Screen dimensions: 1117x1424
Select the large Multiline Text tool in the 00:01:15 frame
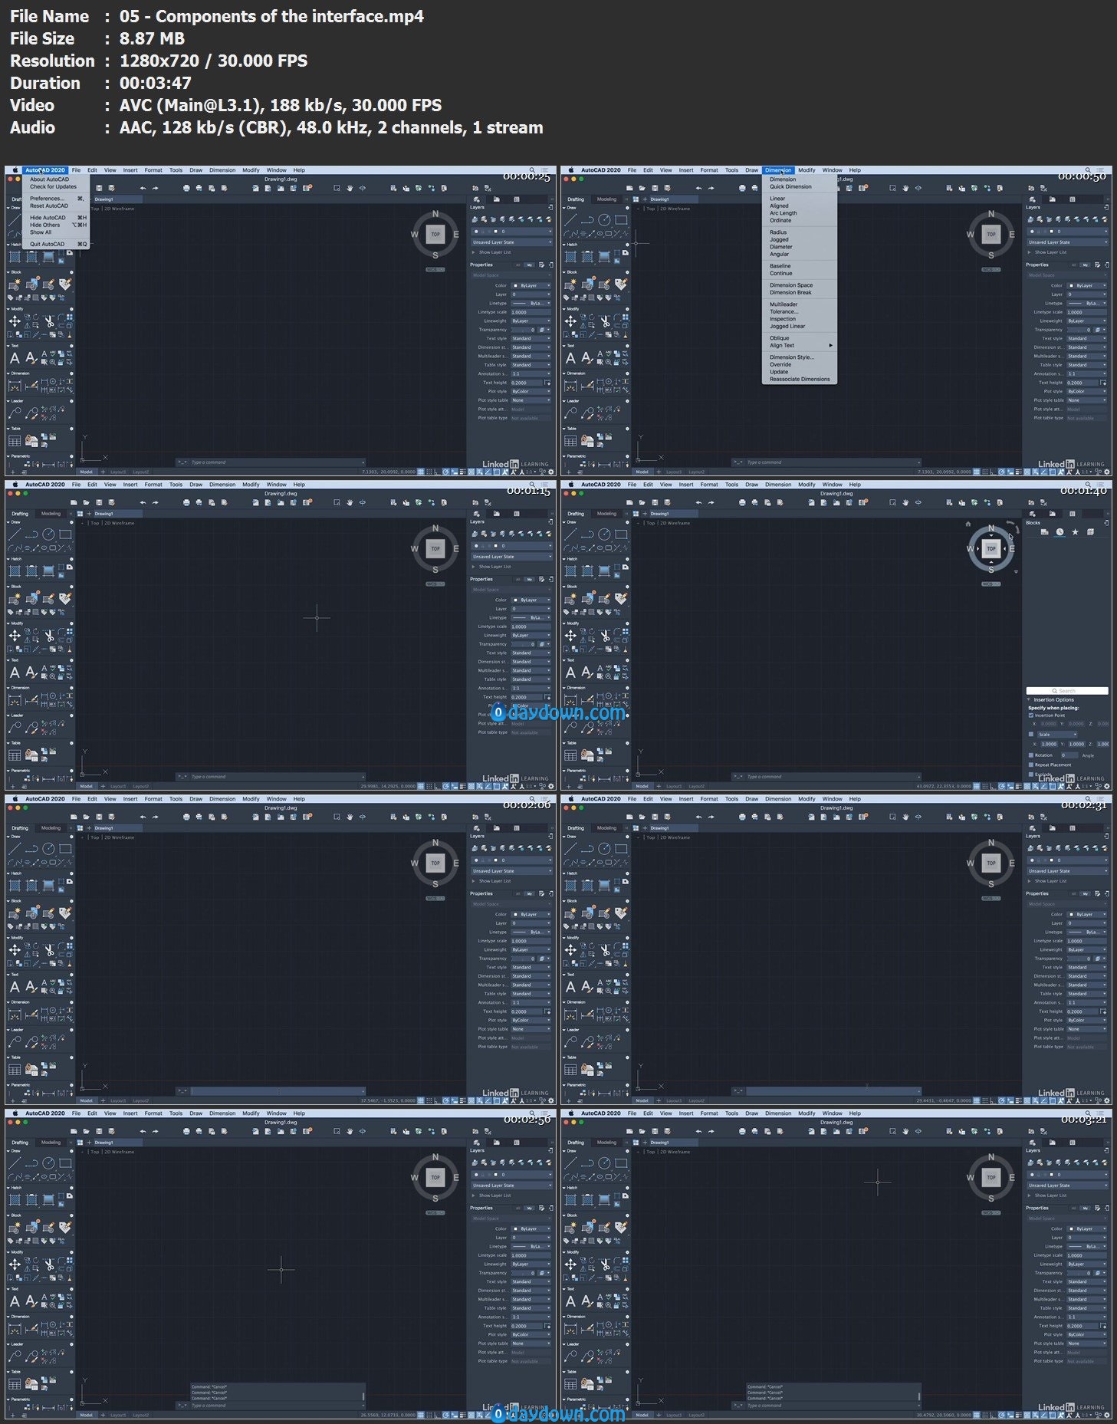tap(15, 673)
